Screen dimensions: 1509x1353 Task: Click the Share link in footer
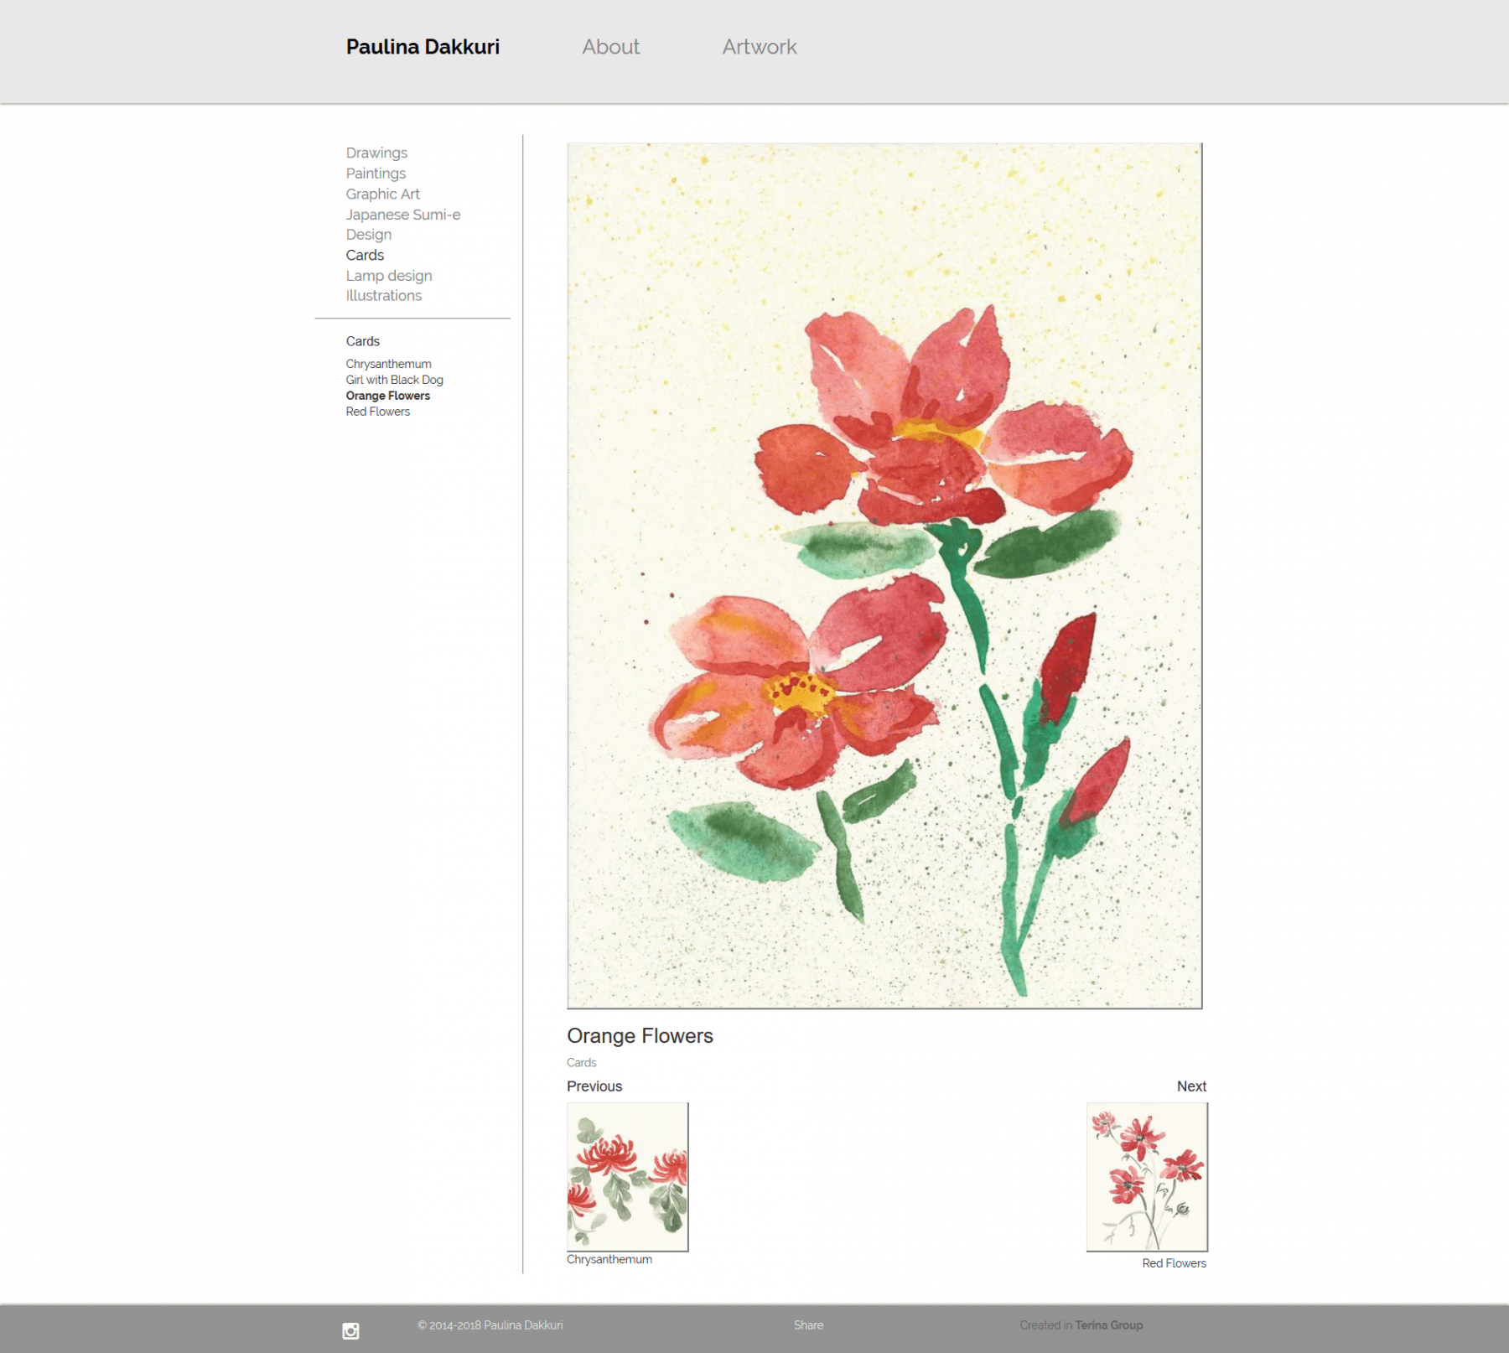(808, 1325)
